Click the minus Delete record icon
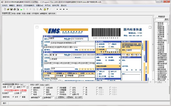Screen dimensions: 171x106 point(67,9)
